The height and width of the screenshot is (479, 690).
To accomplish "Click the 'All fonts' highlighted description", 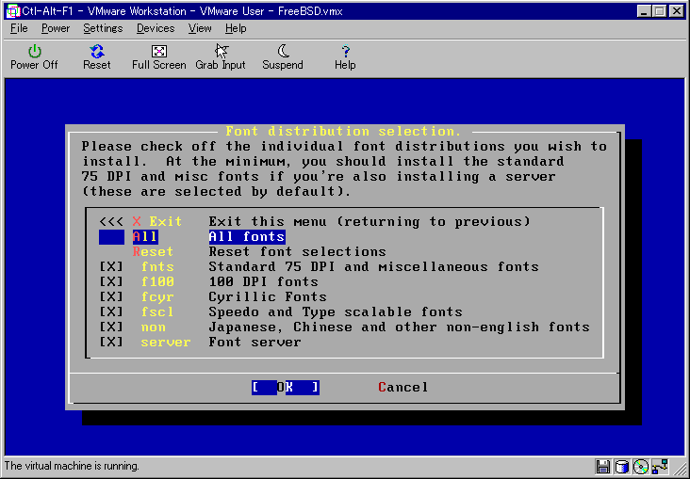I will click(247, 237).
